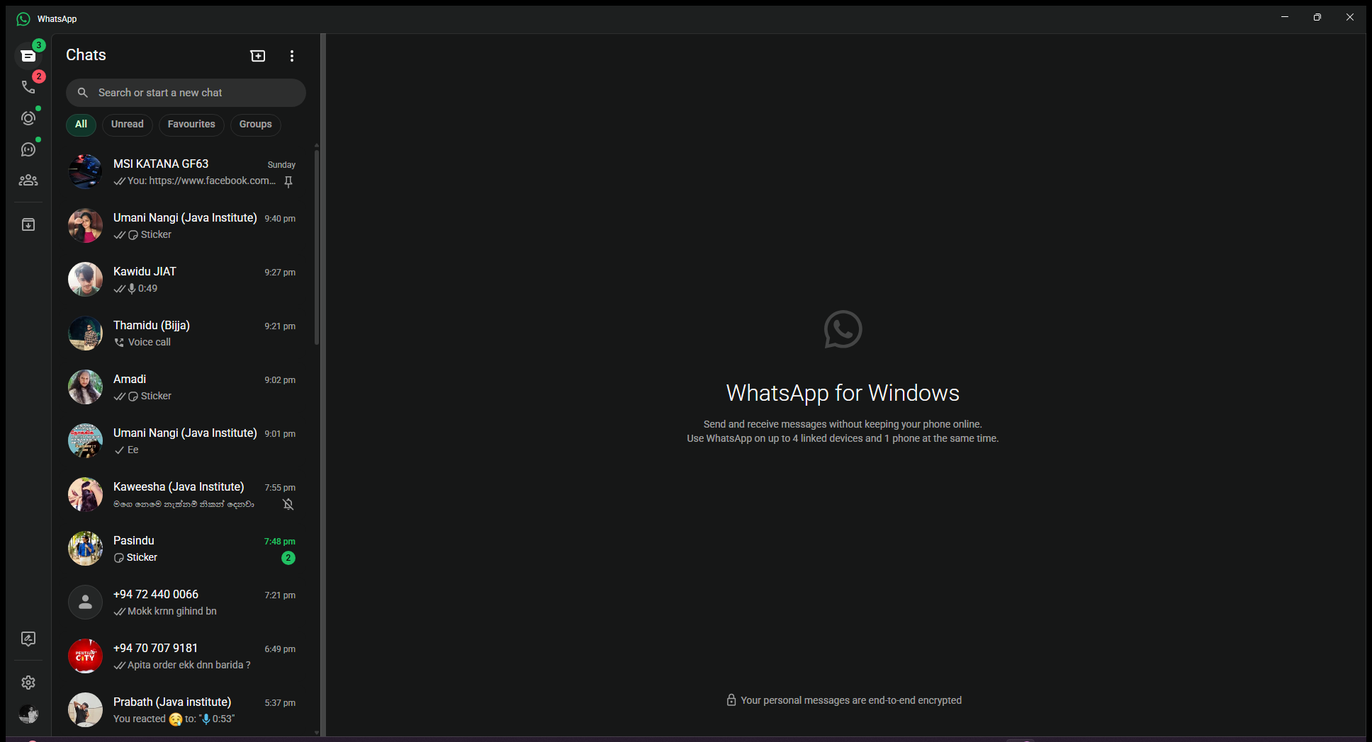This screenshot has height=742, width=1372.
Task: Click the "Mokk krnn gihind bn" message preview
Action: [x=172, y=612]
